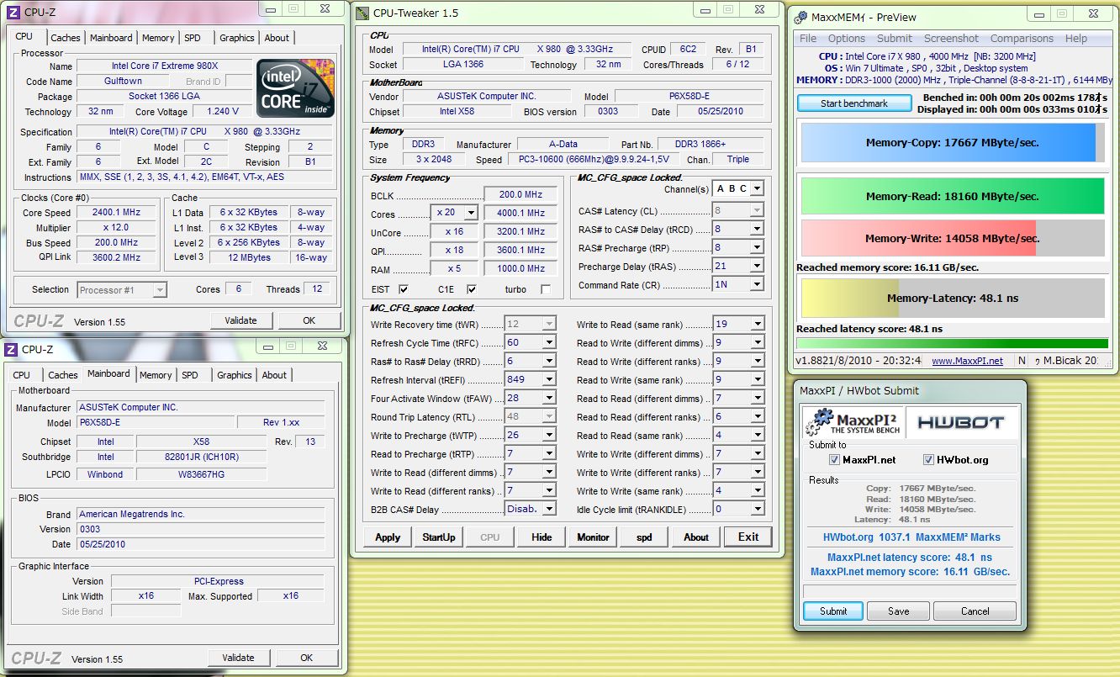Disable the EIST checkbox
The height and width of the screenshot is (677, 1120).
[404, 289]
